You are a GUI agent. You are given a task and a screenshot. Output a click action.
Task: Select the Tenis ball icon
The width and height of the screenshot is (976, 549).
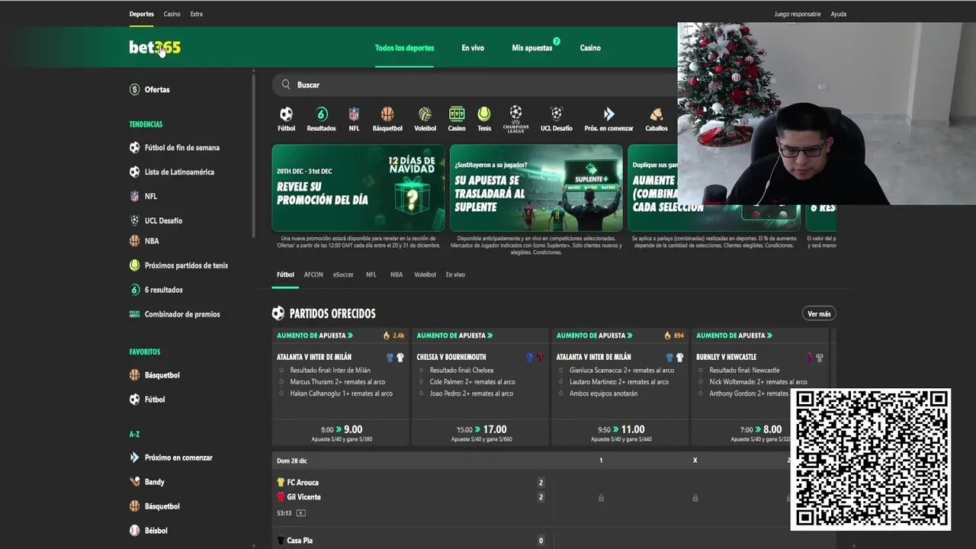484,114
